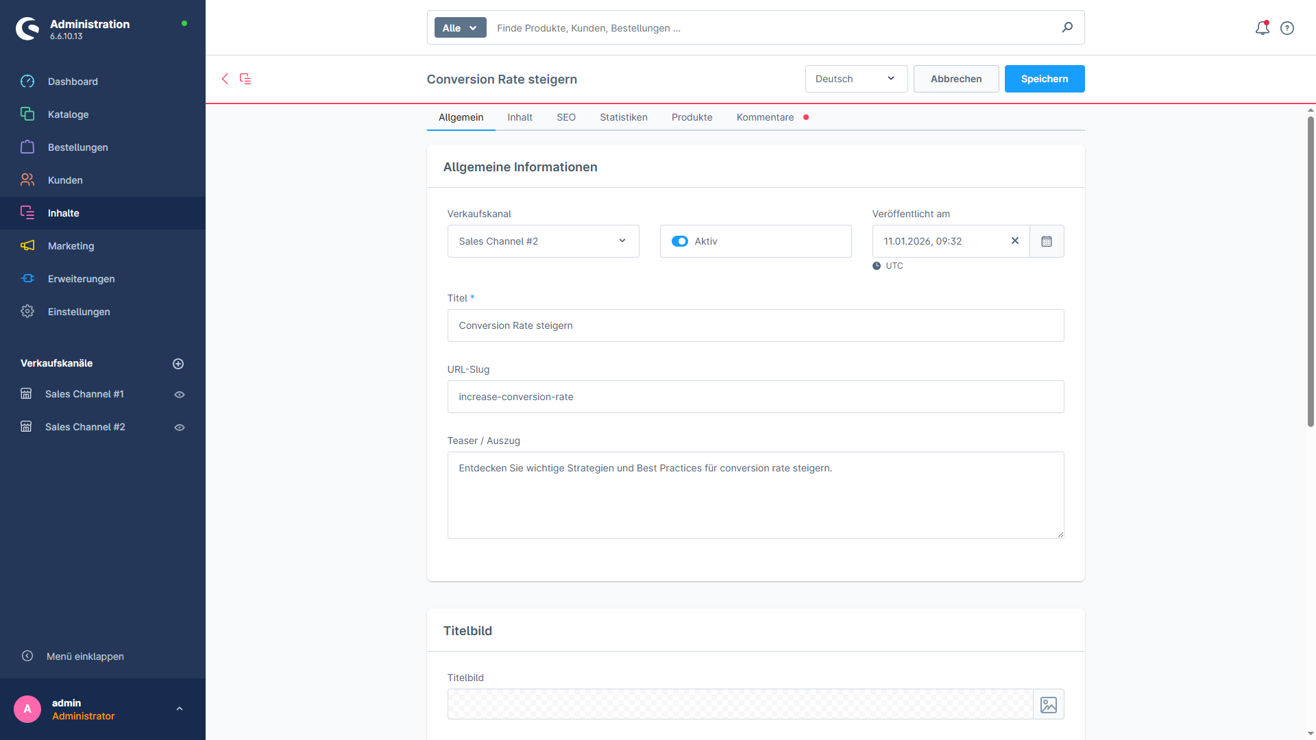Open the calendar date picker icon
Image resolution: width=1316 pixels, height=740 pixels.
click(x=1047, y=241)
